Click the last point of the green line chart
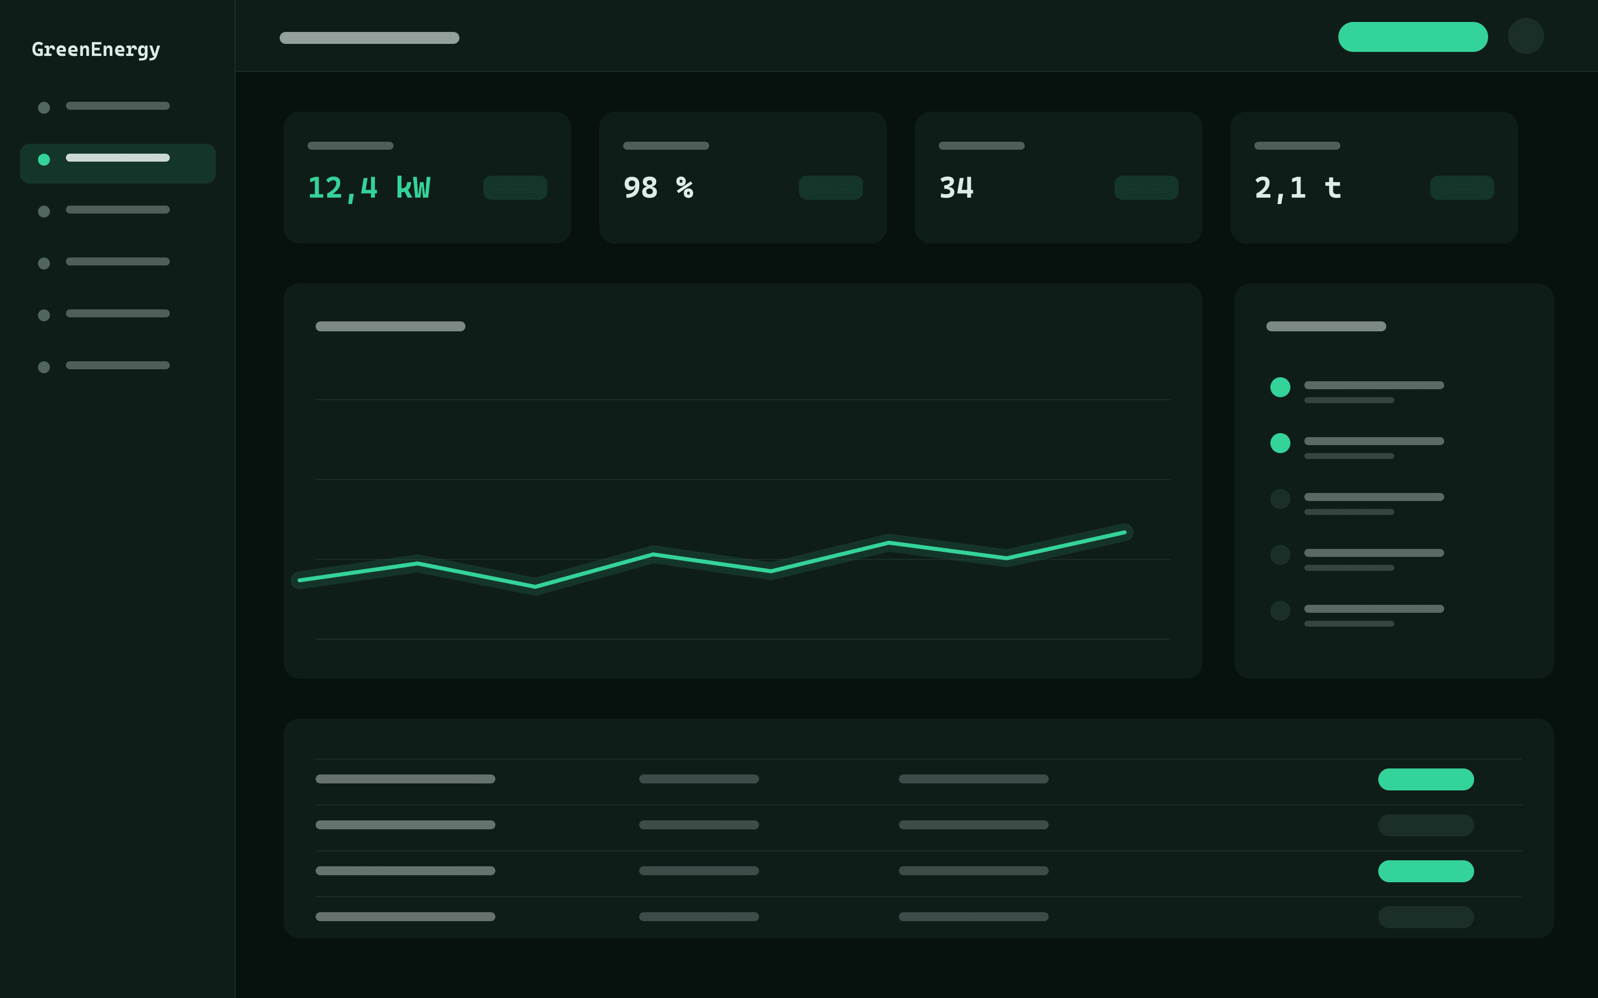Viewport: 1598px width, 998px height. click(1125, 532)
